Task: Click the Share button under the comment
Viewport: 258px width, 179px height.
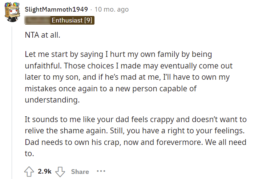Action: point(80,172)
